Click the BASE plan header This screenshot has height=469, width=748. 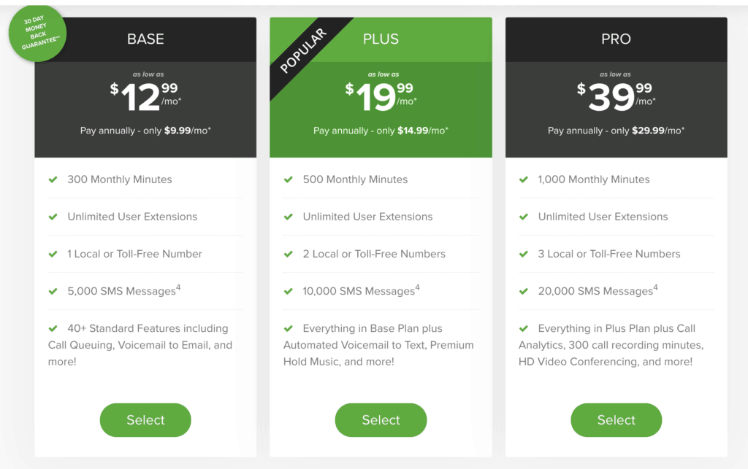[145, 39]
